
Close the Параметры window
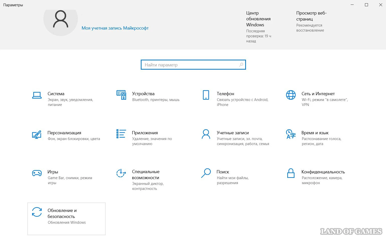point(380,5)
